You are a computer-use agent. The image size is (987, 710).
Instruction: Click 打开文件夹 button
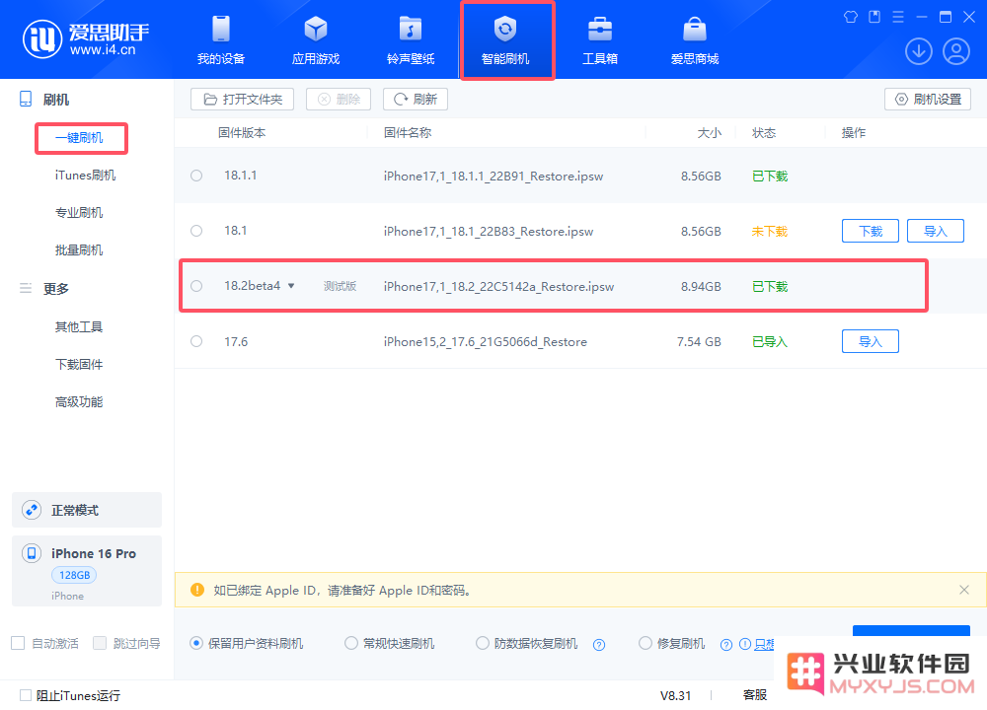[x=243, y=100]
